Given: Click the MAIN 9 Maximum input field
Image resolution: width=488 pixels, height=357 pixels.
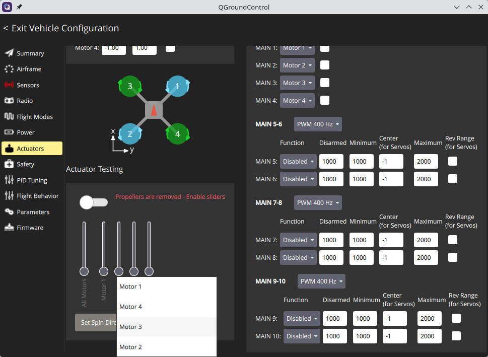Looking at the screenshot, I should pyautogui.click(x=429, y=319).
